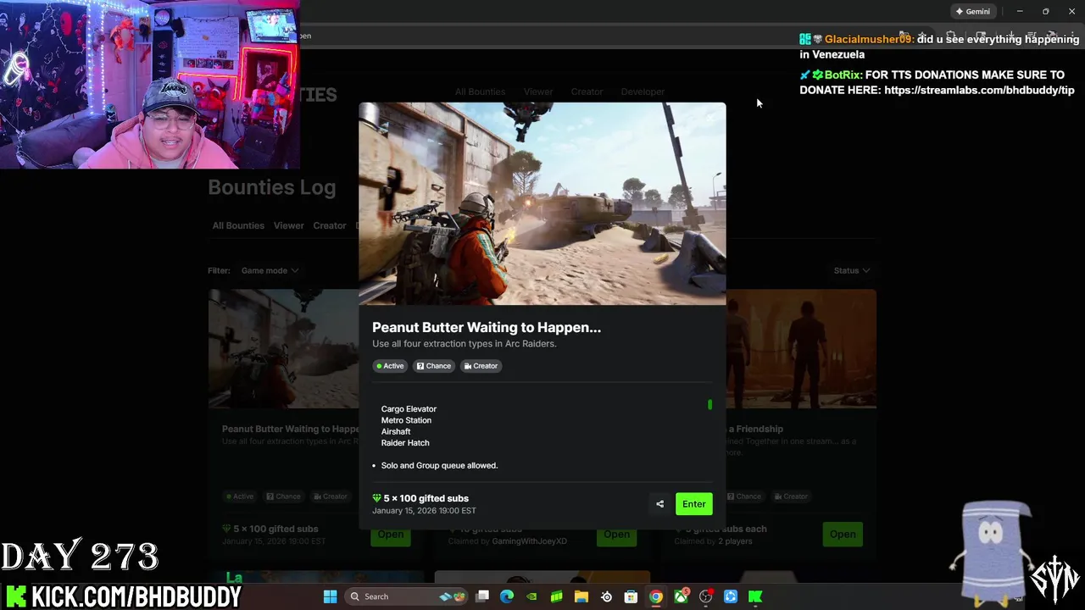Click the Chance tag on the Peanut Butter card
Screen dimensions: 1085x610
point(283,496)
